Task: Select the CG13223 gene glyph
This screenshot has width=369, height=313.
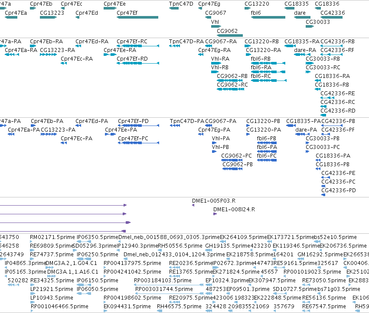Action: click(48, 17)
